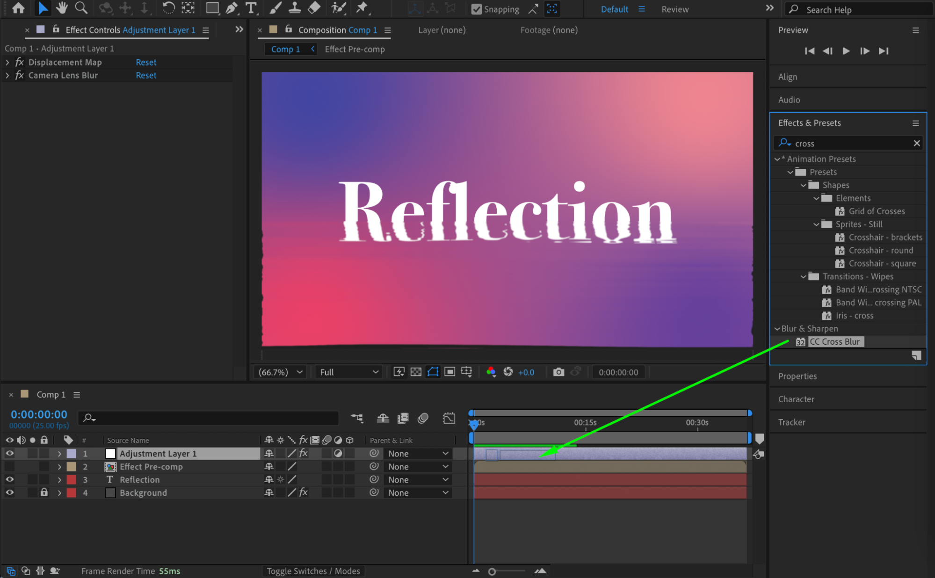Reset the Camera Lens Blur effect
This screenshot has width=935, height=578.
point(146,75)
